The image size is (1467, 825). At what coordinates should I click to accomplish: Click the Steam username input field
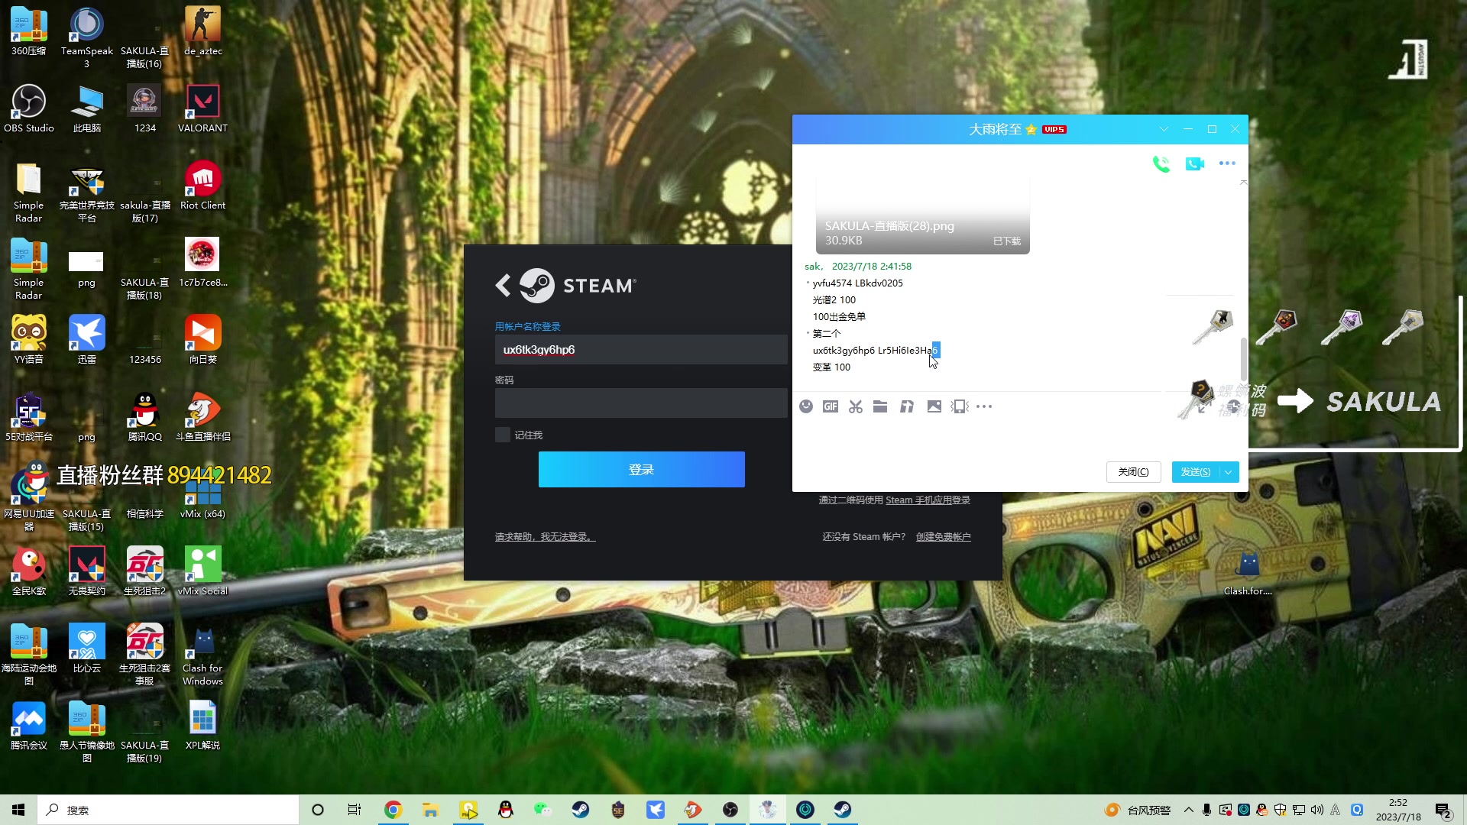pos(641,350)
